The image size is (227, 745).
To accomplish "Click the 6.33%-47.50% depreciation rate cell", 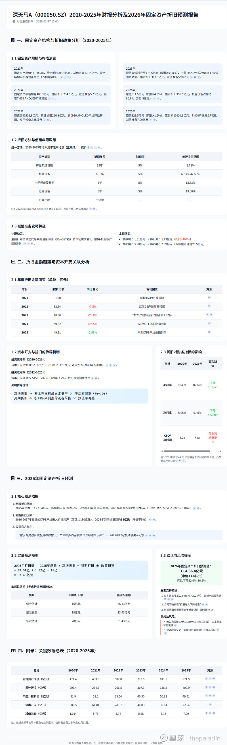I will pos(191,174).
